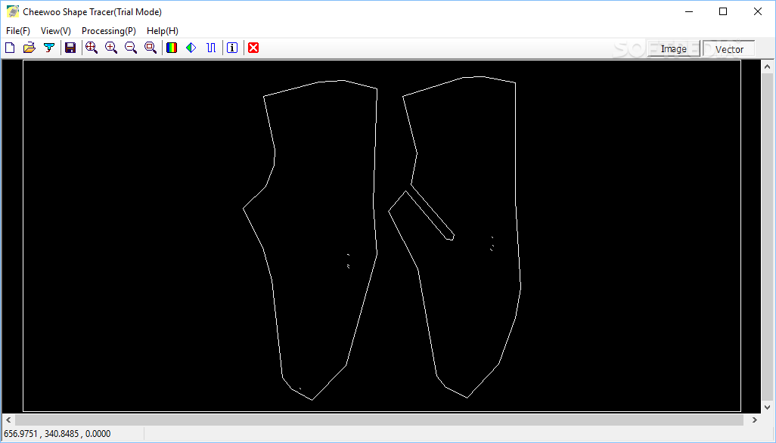Select the zoom window magnifier icon
The image size is (776, 443).
click(x=151, y=48)
